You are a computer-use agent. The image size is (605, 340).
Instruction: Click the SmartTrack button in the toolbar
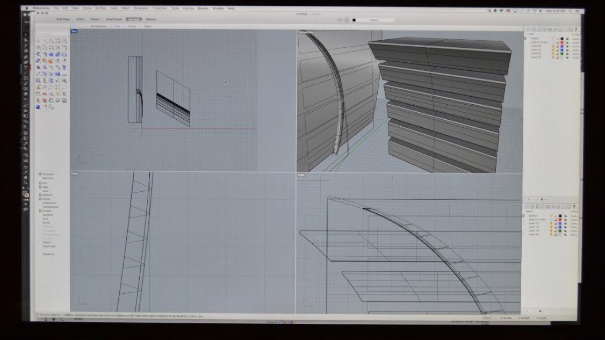point(113,19)
